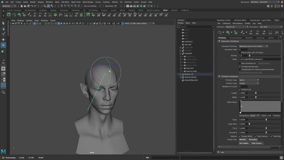Click the green grid icon mid XGen shelf
This screenshot has height=160, width=284.
click(x=88, y=15)
